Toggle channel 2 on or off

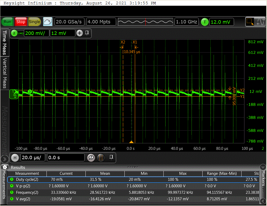point(14,33)
